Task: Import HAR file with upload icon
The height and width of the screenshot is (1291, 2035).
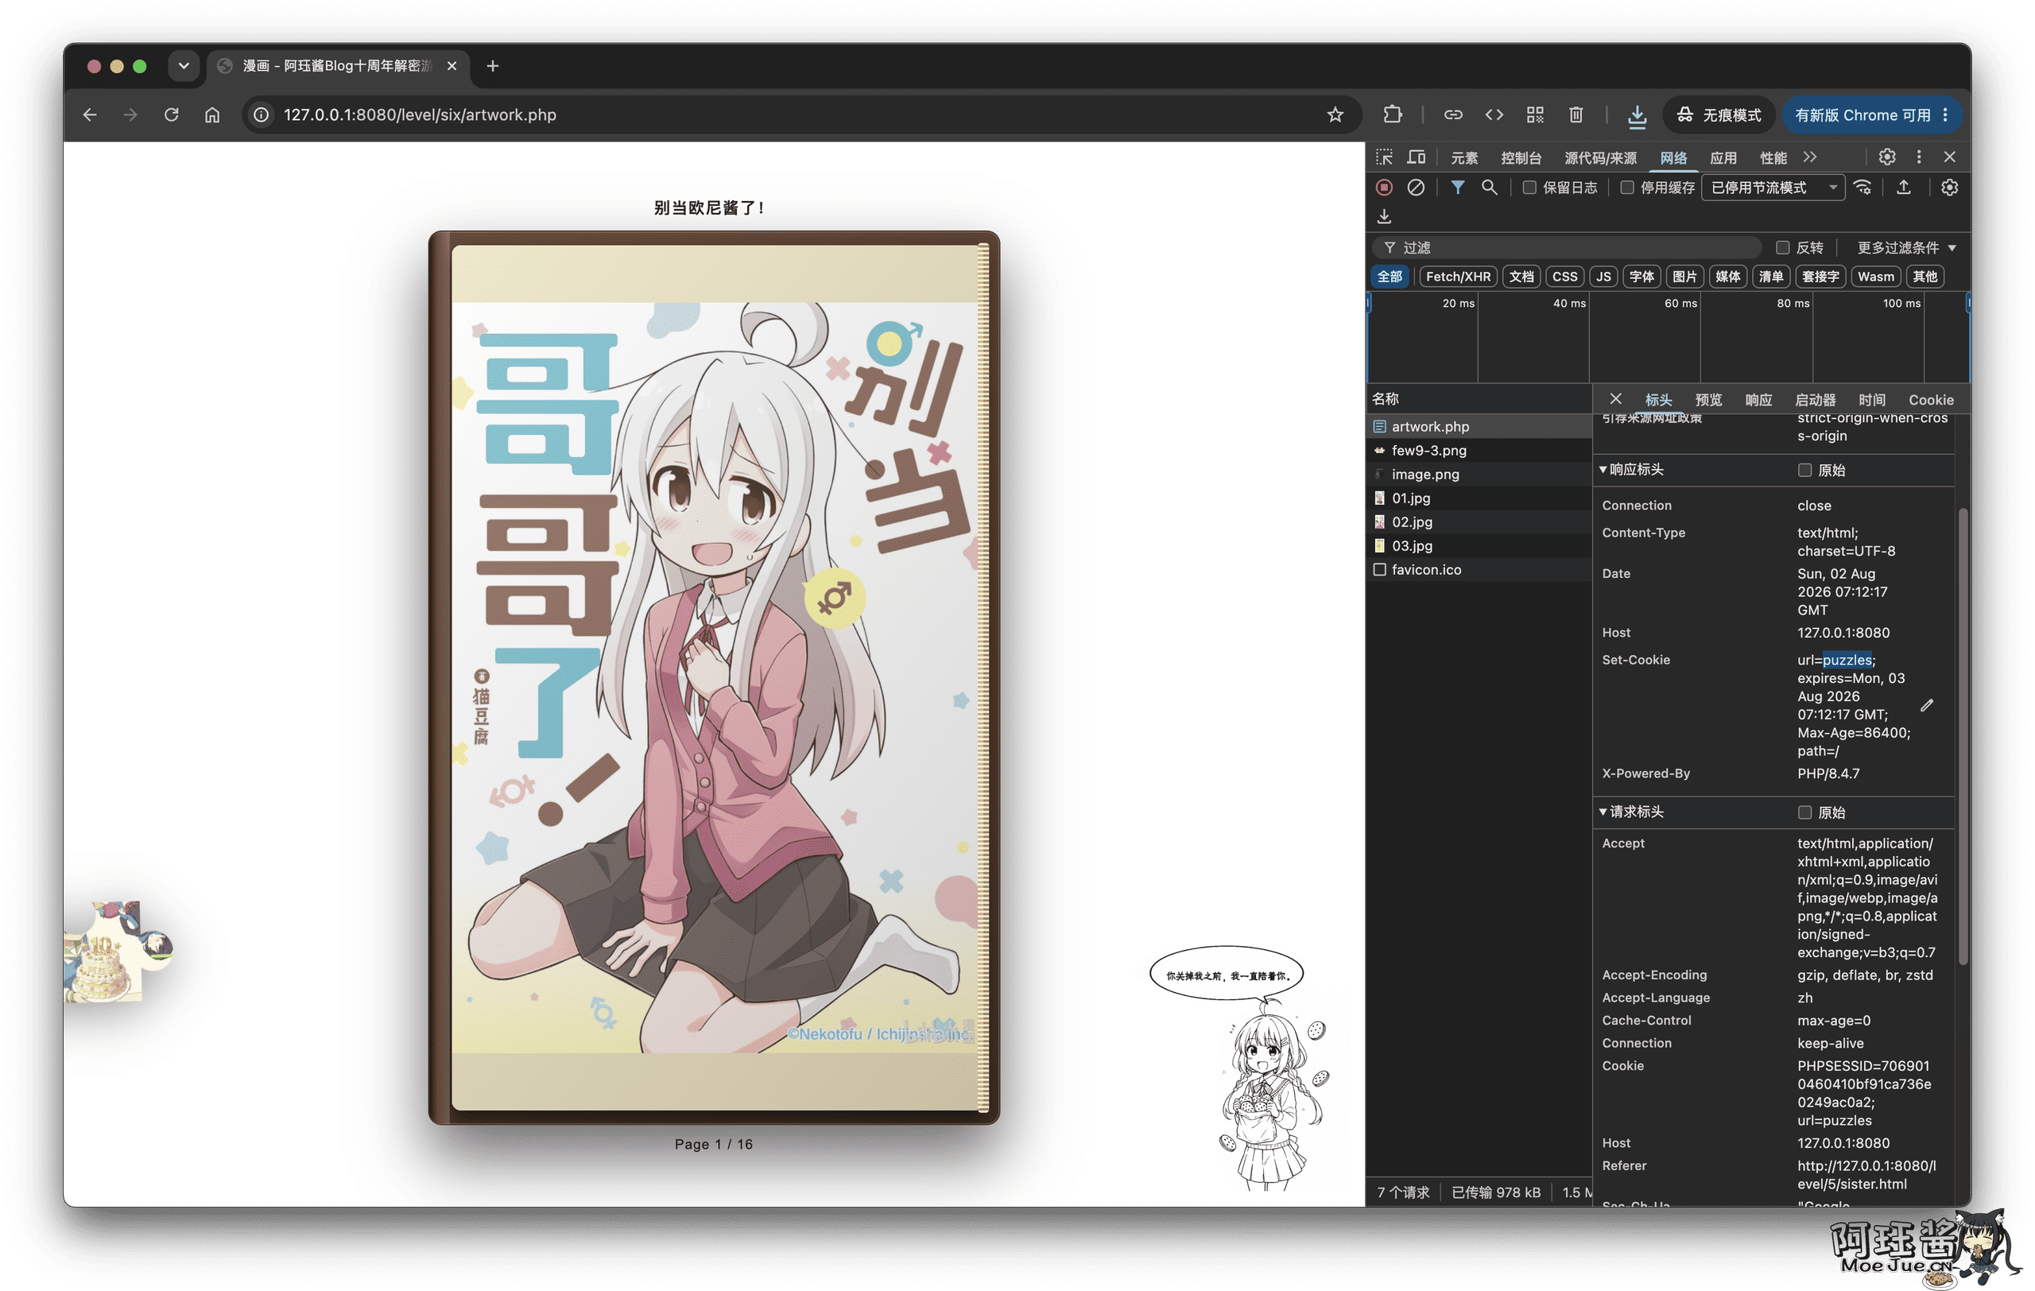Action: pos(1903,188)
